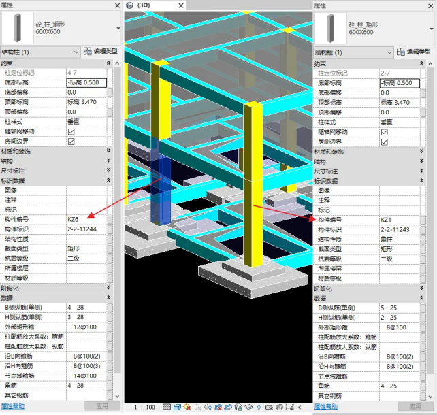The height and width of the screenshot is (415, 437).
Task: Click the crop view icon in view bar
Action: (x=218, y=408)
